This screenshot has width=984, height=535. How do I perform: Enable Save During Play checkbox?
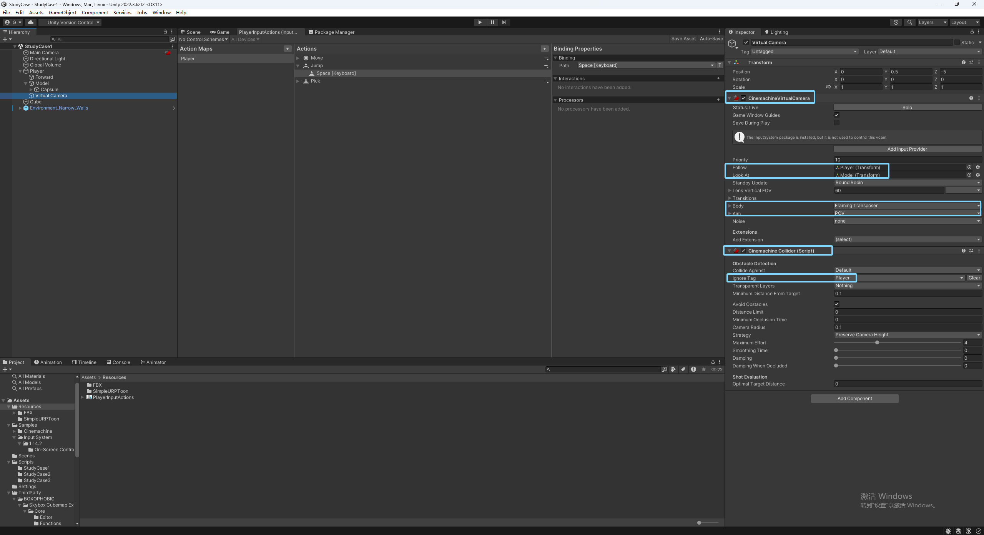click(836, 123)
